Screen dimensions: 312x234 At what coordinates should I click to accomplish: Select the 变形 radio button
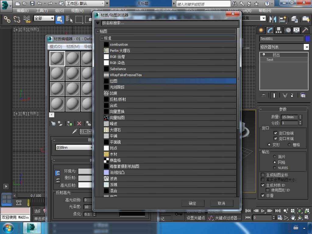(269, 144)
